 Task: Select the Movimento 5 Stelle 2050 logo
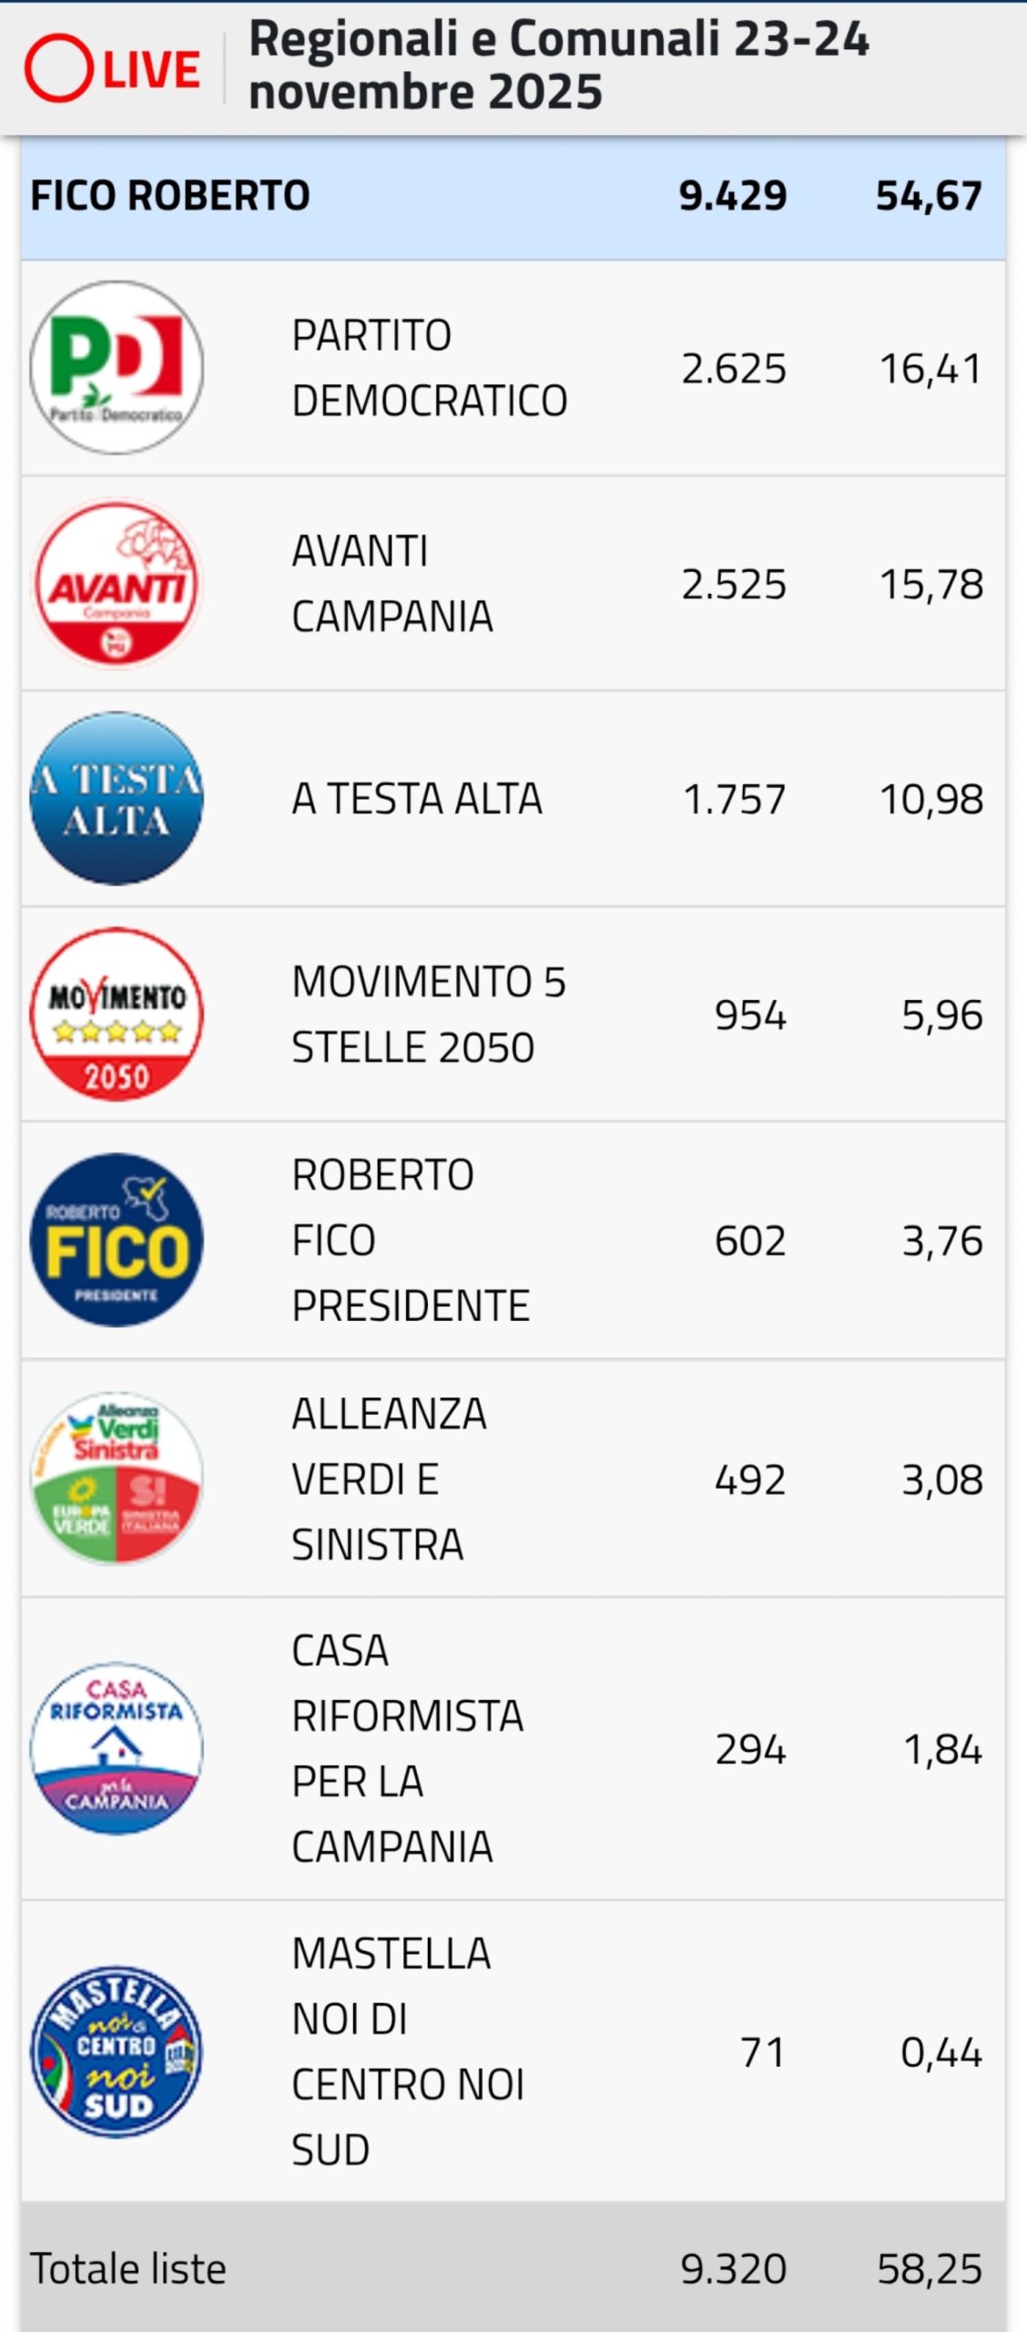[117, 1015]
